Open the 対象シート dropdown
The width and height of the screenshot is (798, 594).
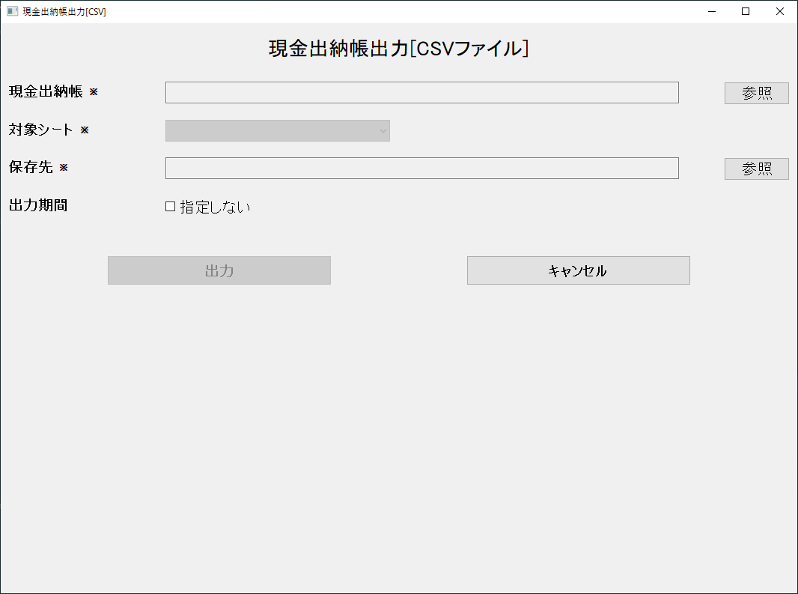[x=277, y=130]
